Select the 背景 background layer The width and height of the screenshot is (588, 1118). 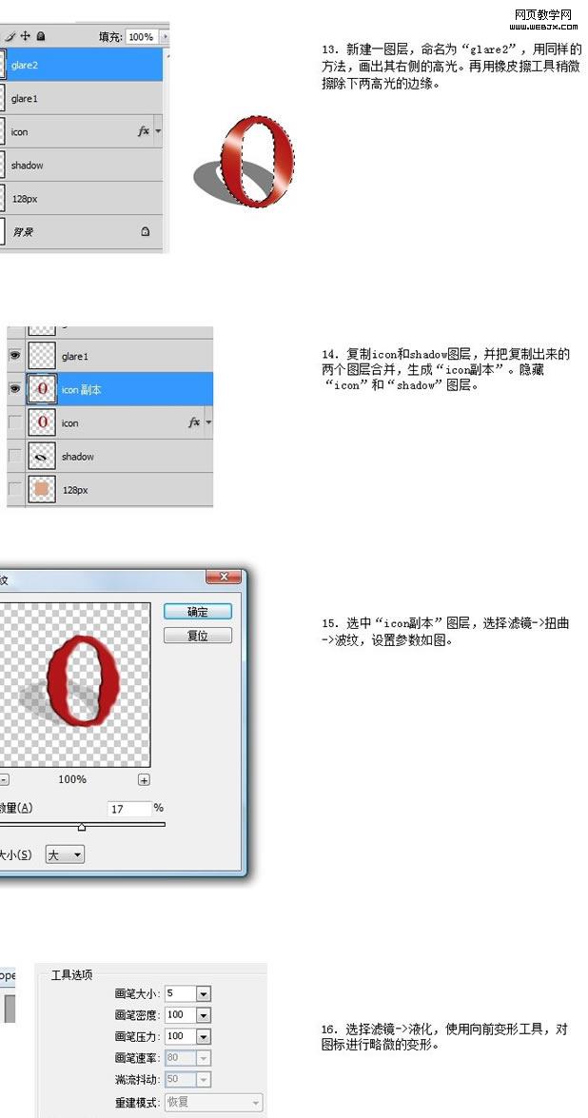coord(81,232)
